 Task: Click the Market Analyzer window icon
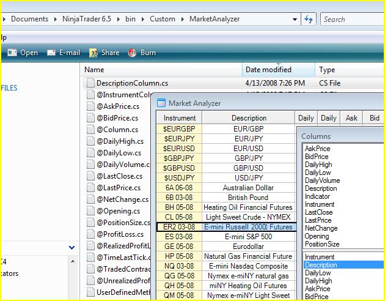161,103
